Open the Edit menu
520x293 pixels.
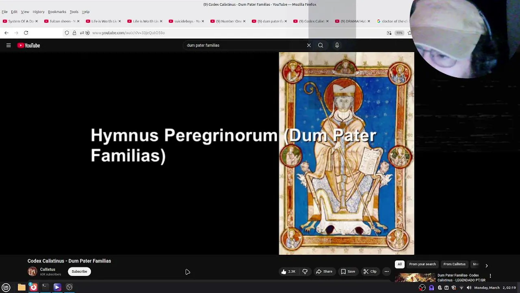click(14, 12)
